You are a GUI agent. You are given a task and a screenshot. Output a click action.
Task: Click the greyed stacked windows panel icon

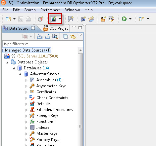(25, 36)
